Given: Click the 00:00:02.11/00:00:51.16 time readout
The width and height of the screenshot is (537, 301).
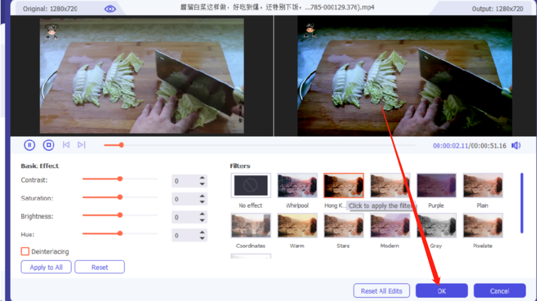Looking at the screenshot, I should coord(469,146).
